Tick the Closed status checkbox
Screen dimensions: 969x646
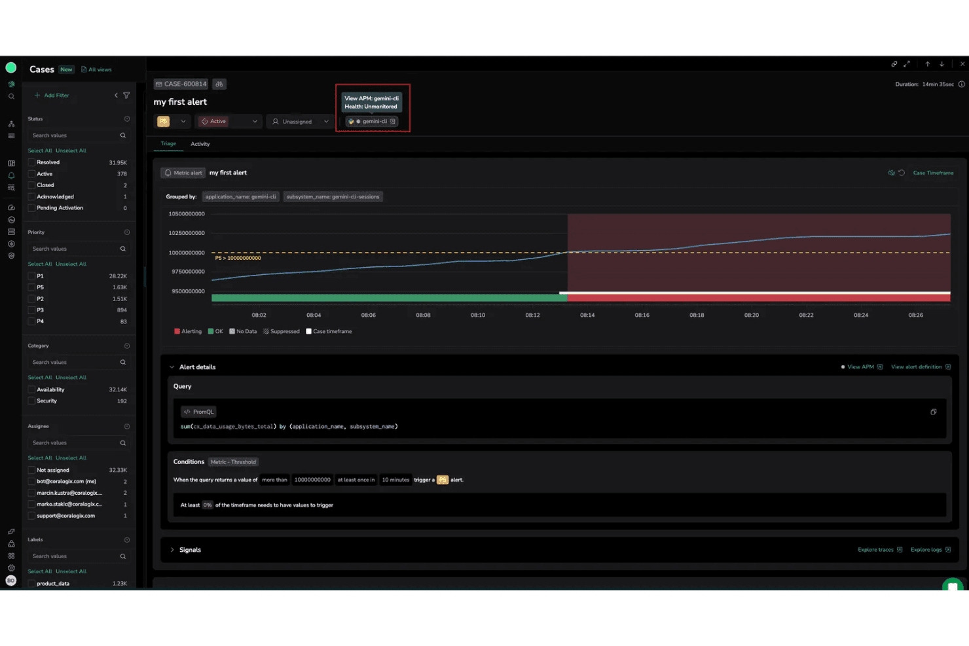[x=31, y=185]
